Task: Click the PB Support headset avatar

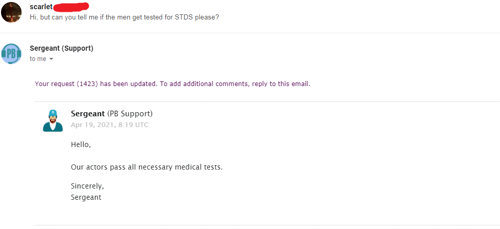Action: coord(11,53)
